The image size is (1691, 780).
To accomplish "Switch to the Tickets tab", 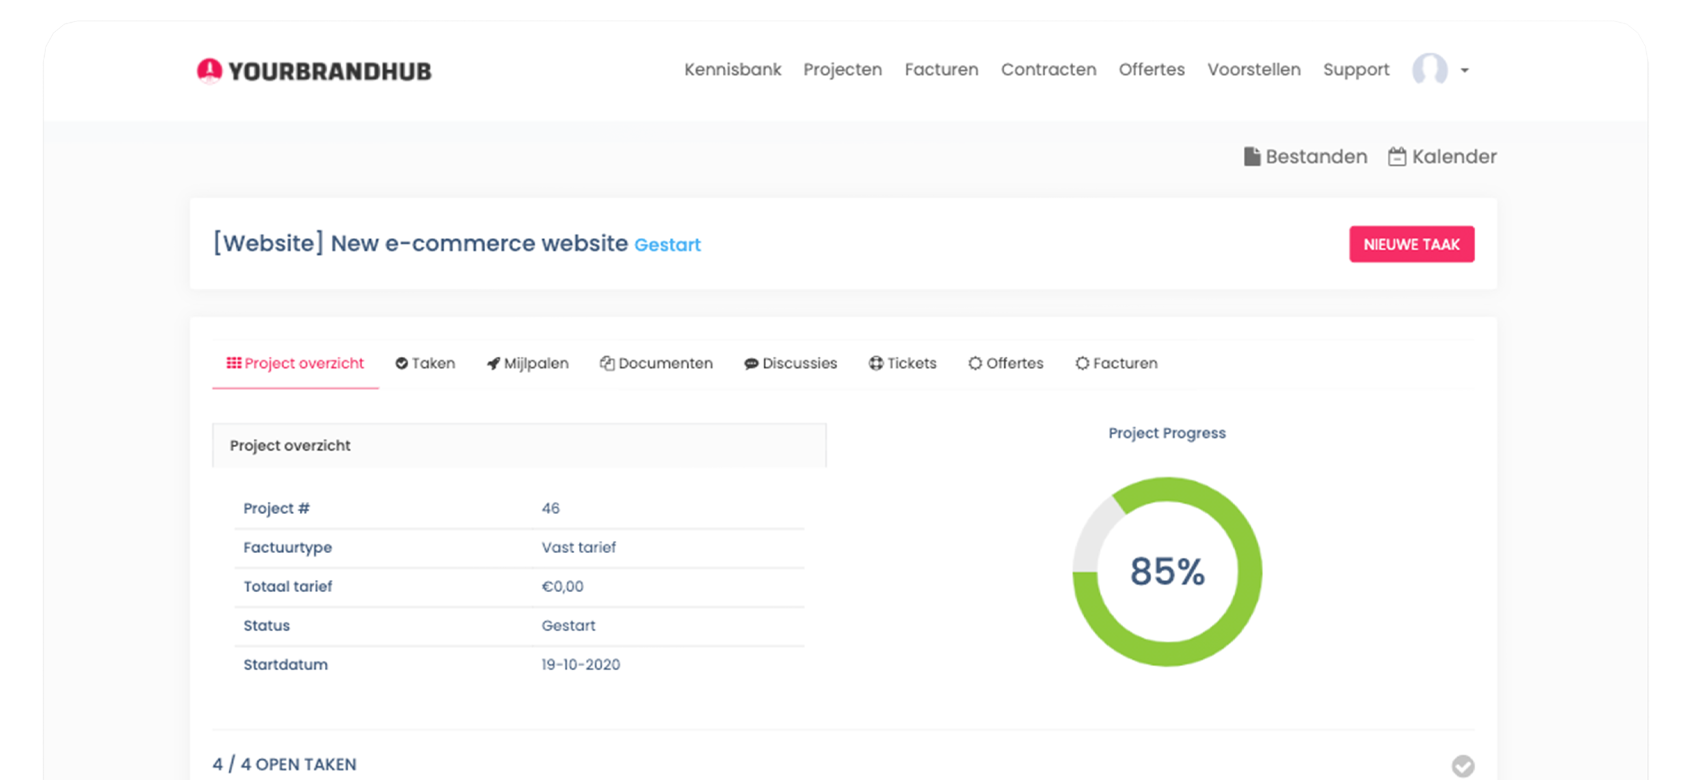I will tap(903, 363).
